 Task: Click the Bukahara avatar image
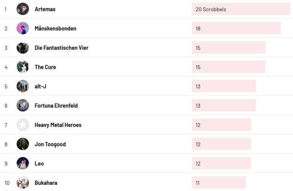(x=23, y=183)
